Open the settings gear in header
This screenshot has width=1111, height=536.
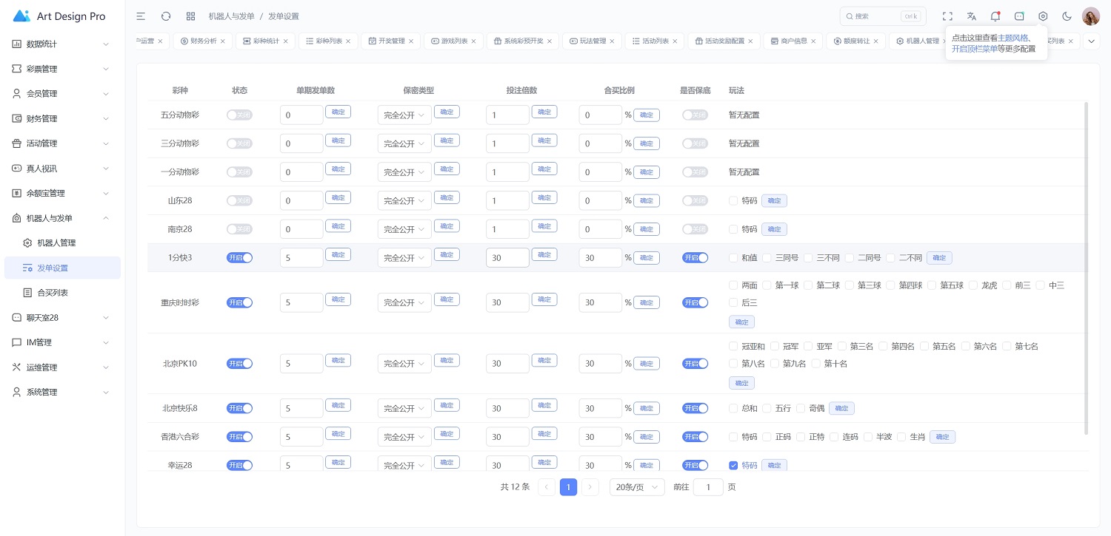[x=1043, y=16]
